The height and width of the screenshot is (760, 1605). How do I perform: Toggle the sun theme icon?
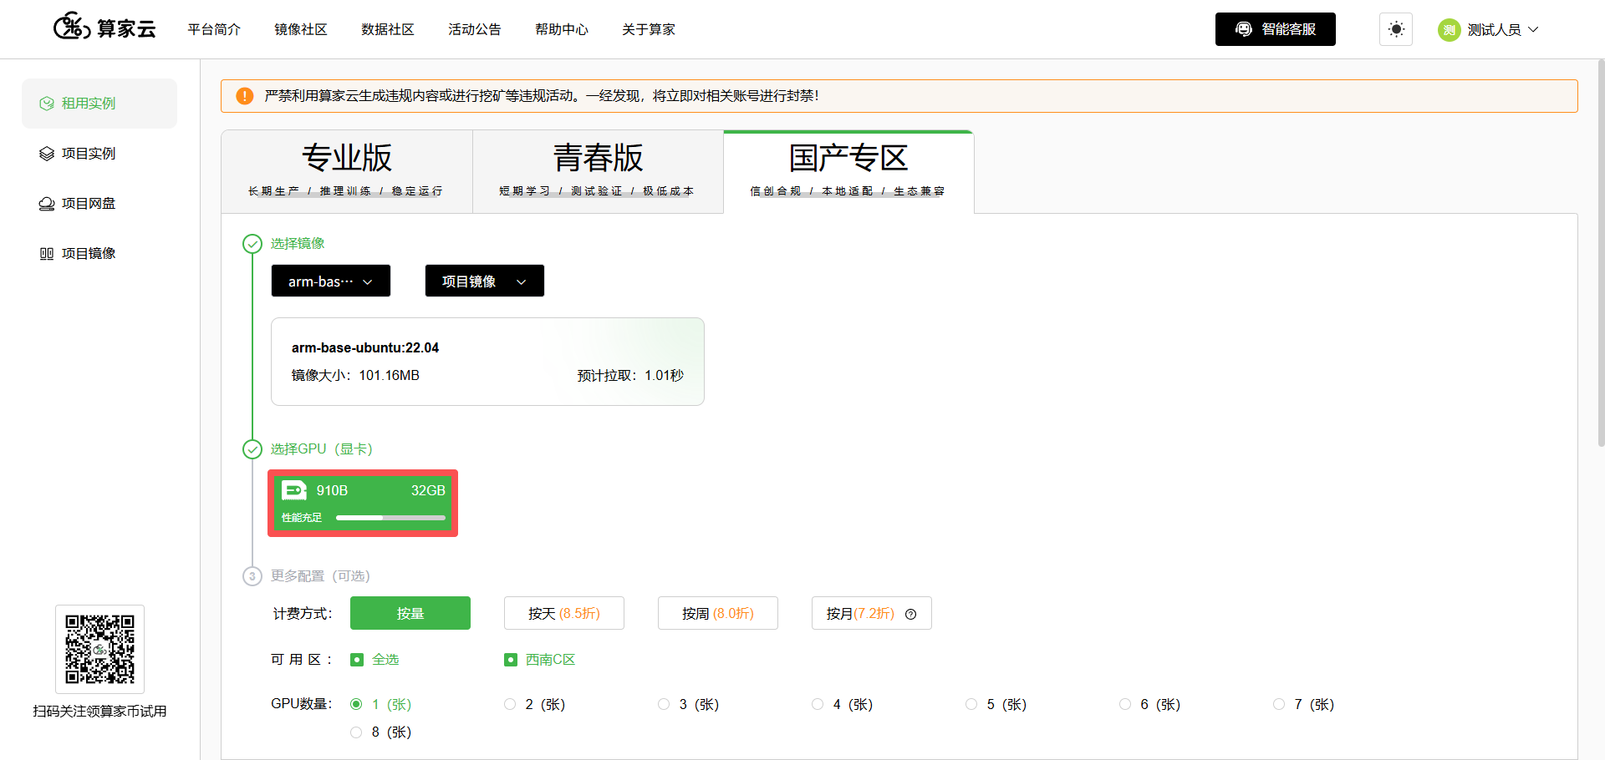click(x=1396, y=29)
